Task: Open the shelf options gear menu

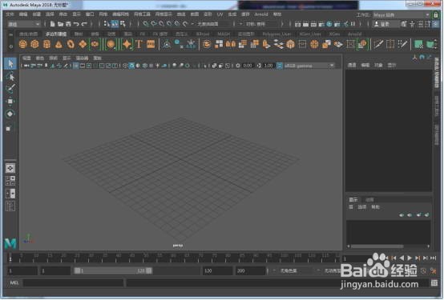Action: pos(10,46)
